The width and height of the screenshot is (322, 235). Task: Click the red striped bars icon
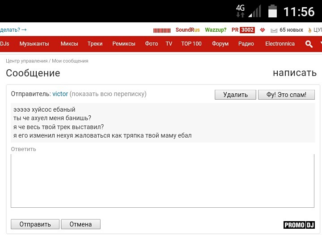[x=162, y=30]
